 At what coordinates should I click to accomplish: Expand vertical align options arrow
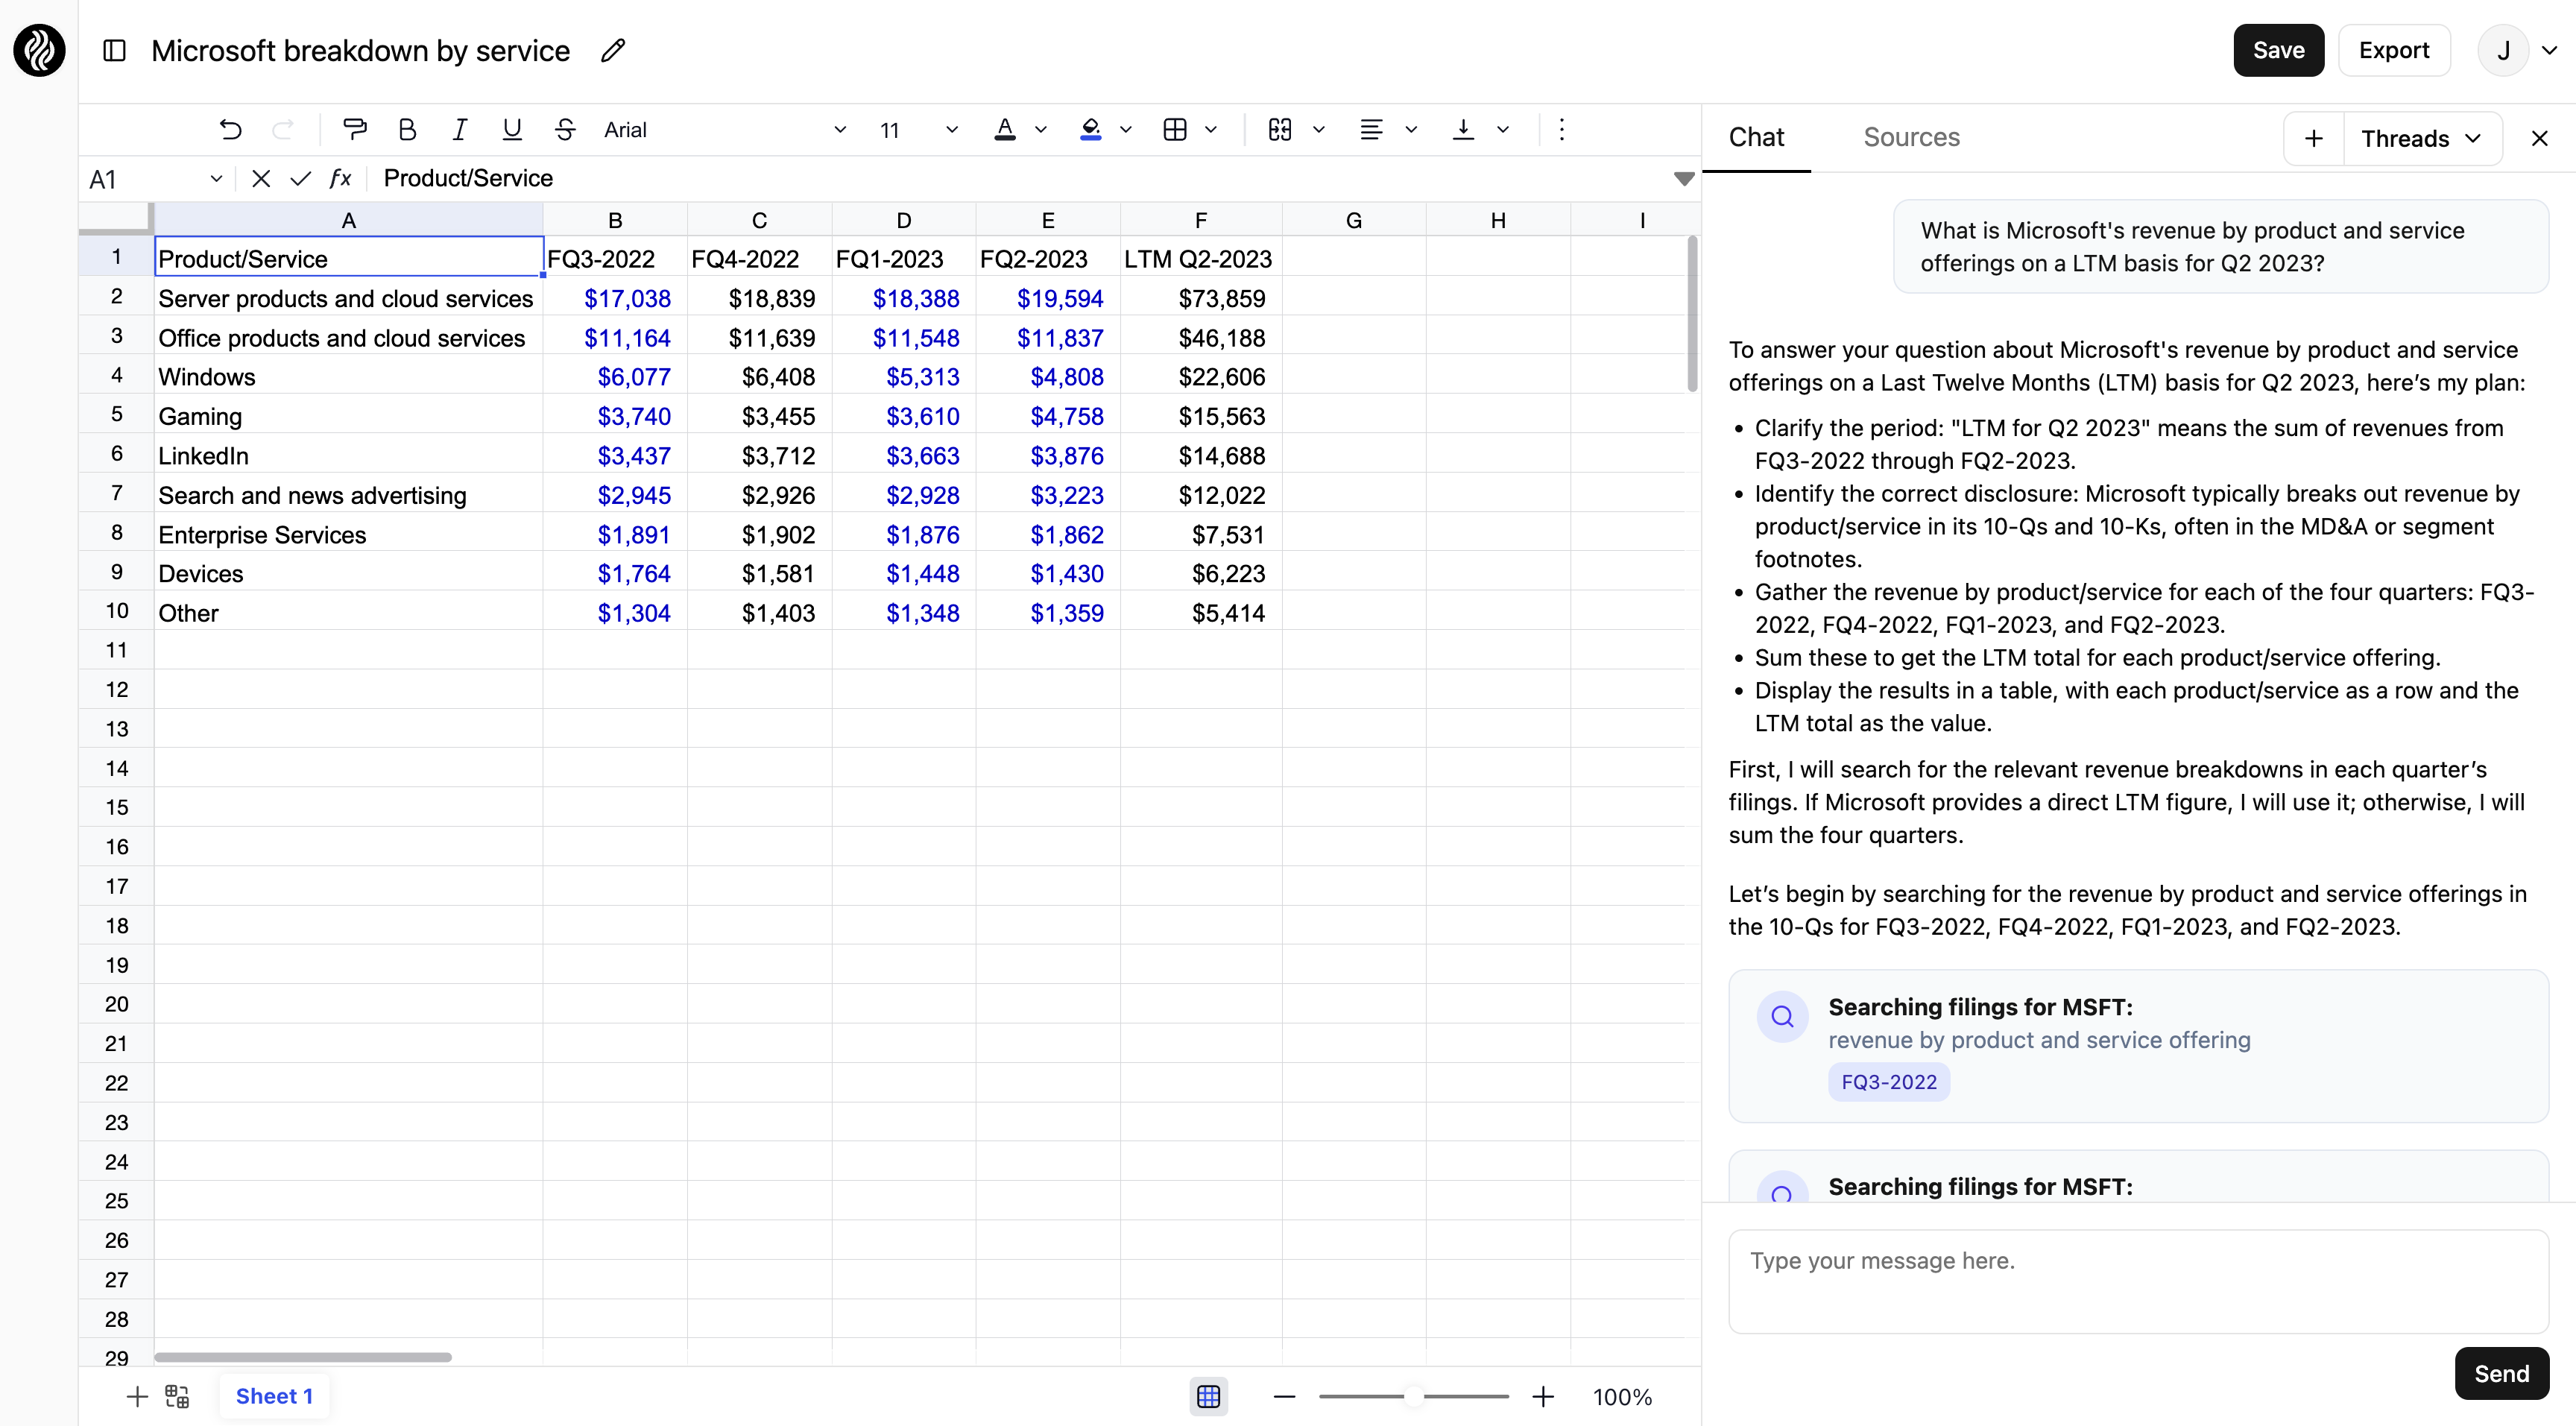pos(1502,129)
